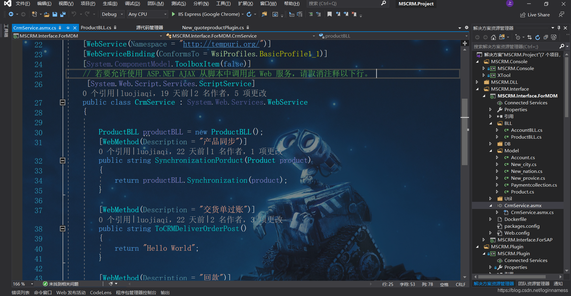Collapse the ToCRMDeliverOrderPost method outline
The image size is (571, 296).
pyautogui.click(x=63, y=229)
